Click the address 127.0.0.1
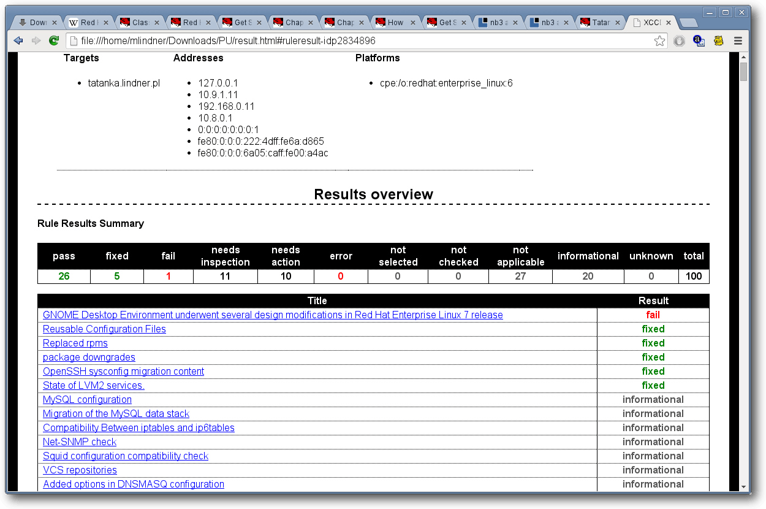 pos(218,83)
